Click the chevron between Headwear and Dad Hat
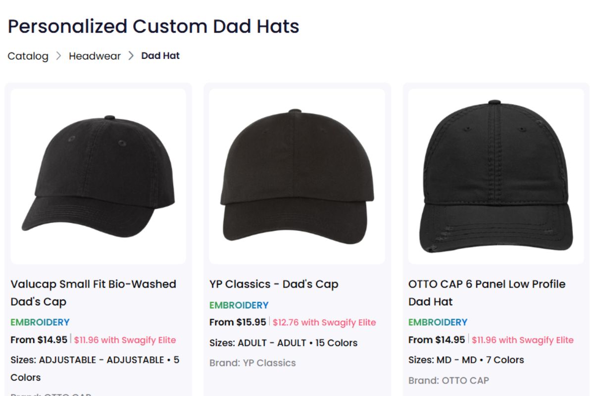 click(x=131, y=56)
